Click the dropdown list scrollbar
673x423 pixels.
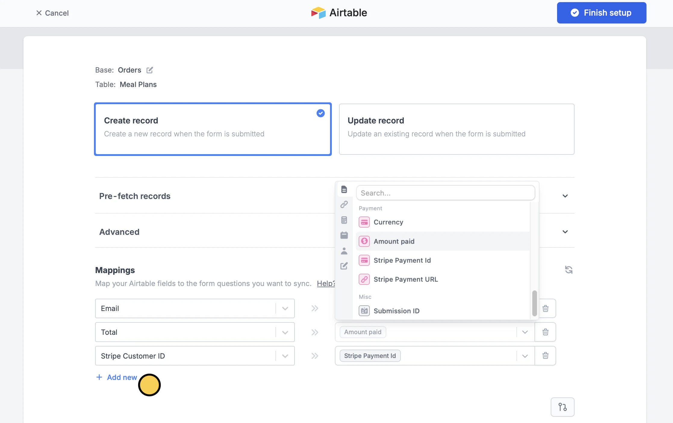[x=534, y=303]
